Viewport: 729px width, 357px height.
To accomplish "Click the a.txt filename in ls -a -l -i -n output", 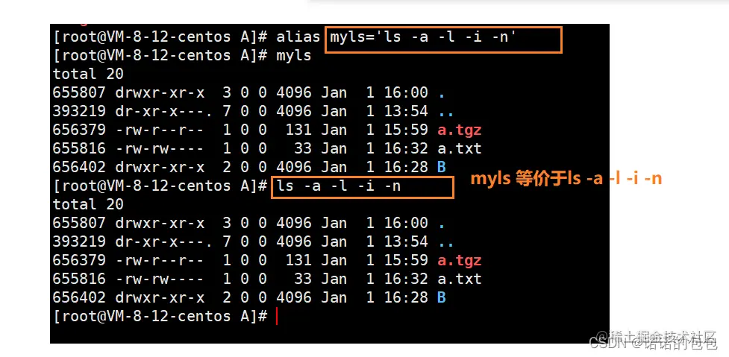I will pos(460,279).
